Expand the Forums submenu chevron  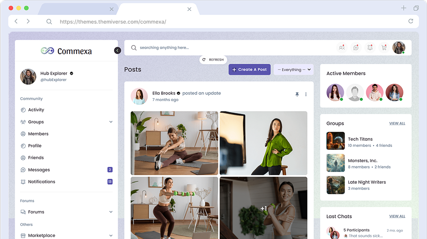[x=111, y=212]
